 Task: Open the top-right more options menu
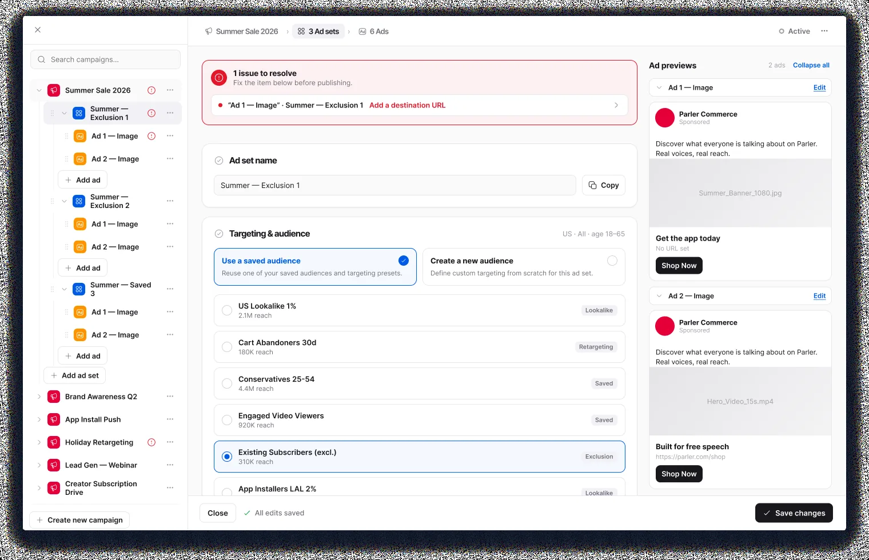[824, 31]
